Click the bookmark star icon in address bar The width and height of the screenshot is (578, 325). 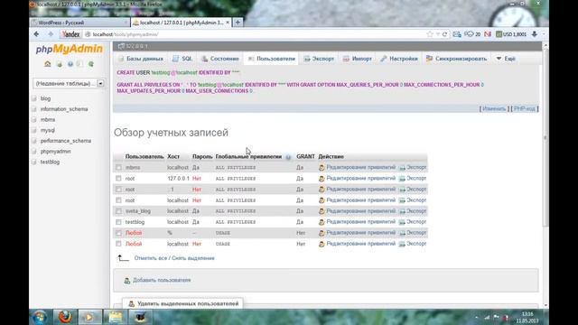coord(430,34)
